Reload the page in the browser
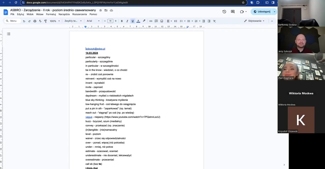 pyautogui.click(x=16, y=3)
